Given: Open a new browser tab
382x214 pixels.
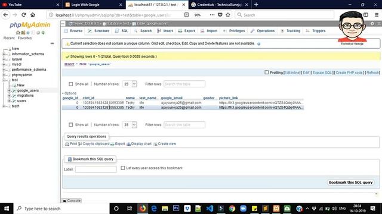Looking at the screenshot, I should [256, 5].
